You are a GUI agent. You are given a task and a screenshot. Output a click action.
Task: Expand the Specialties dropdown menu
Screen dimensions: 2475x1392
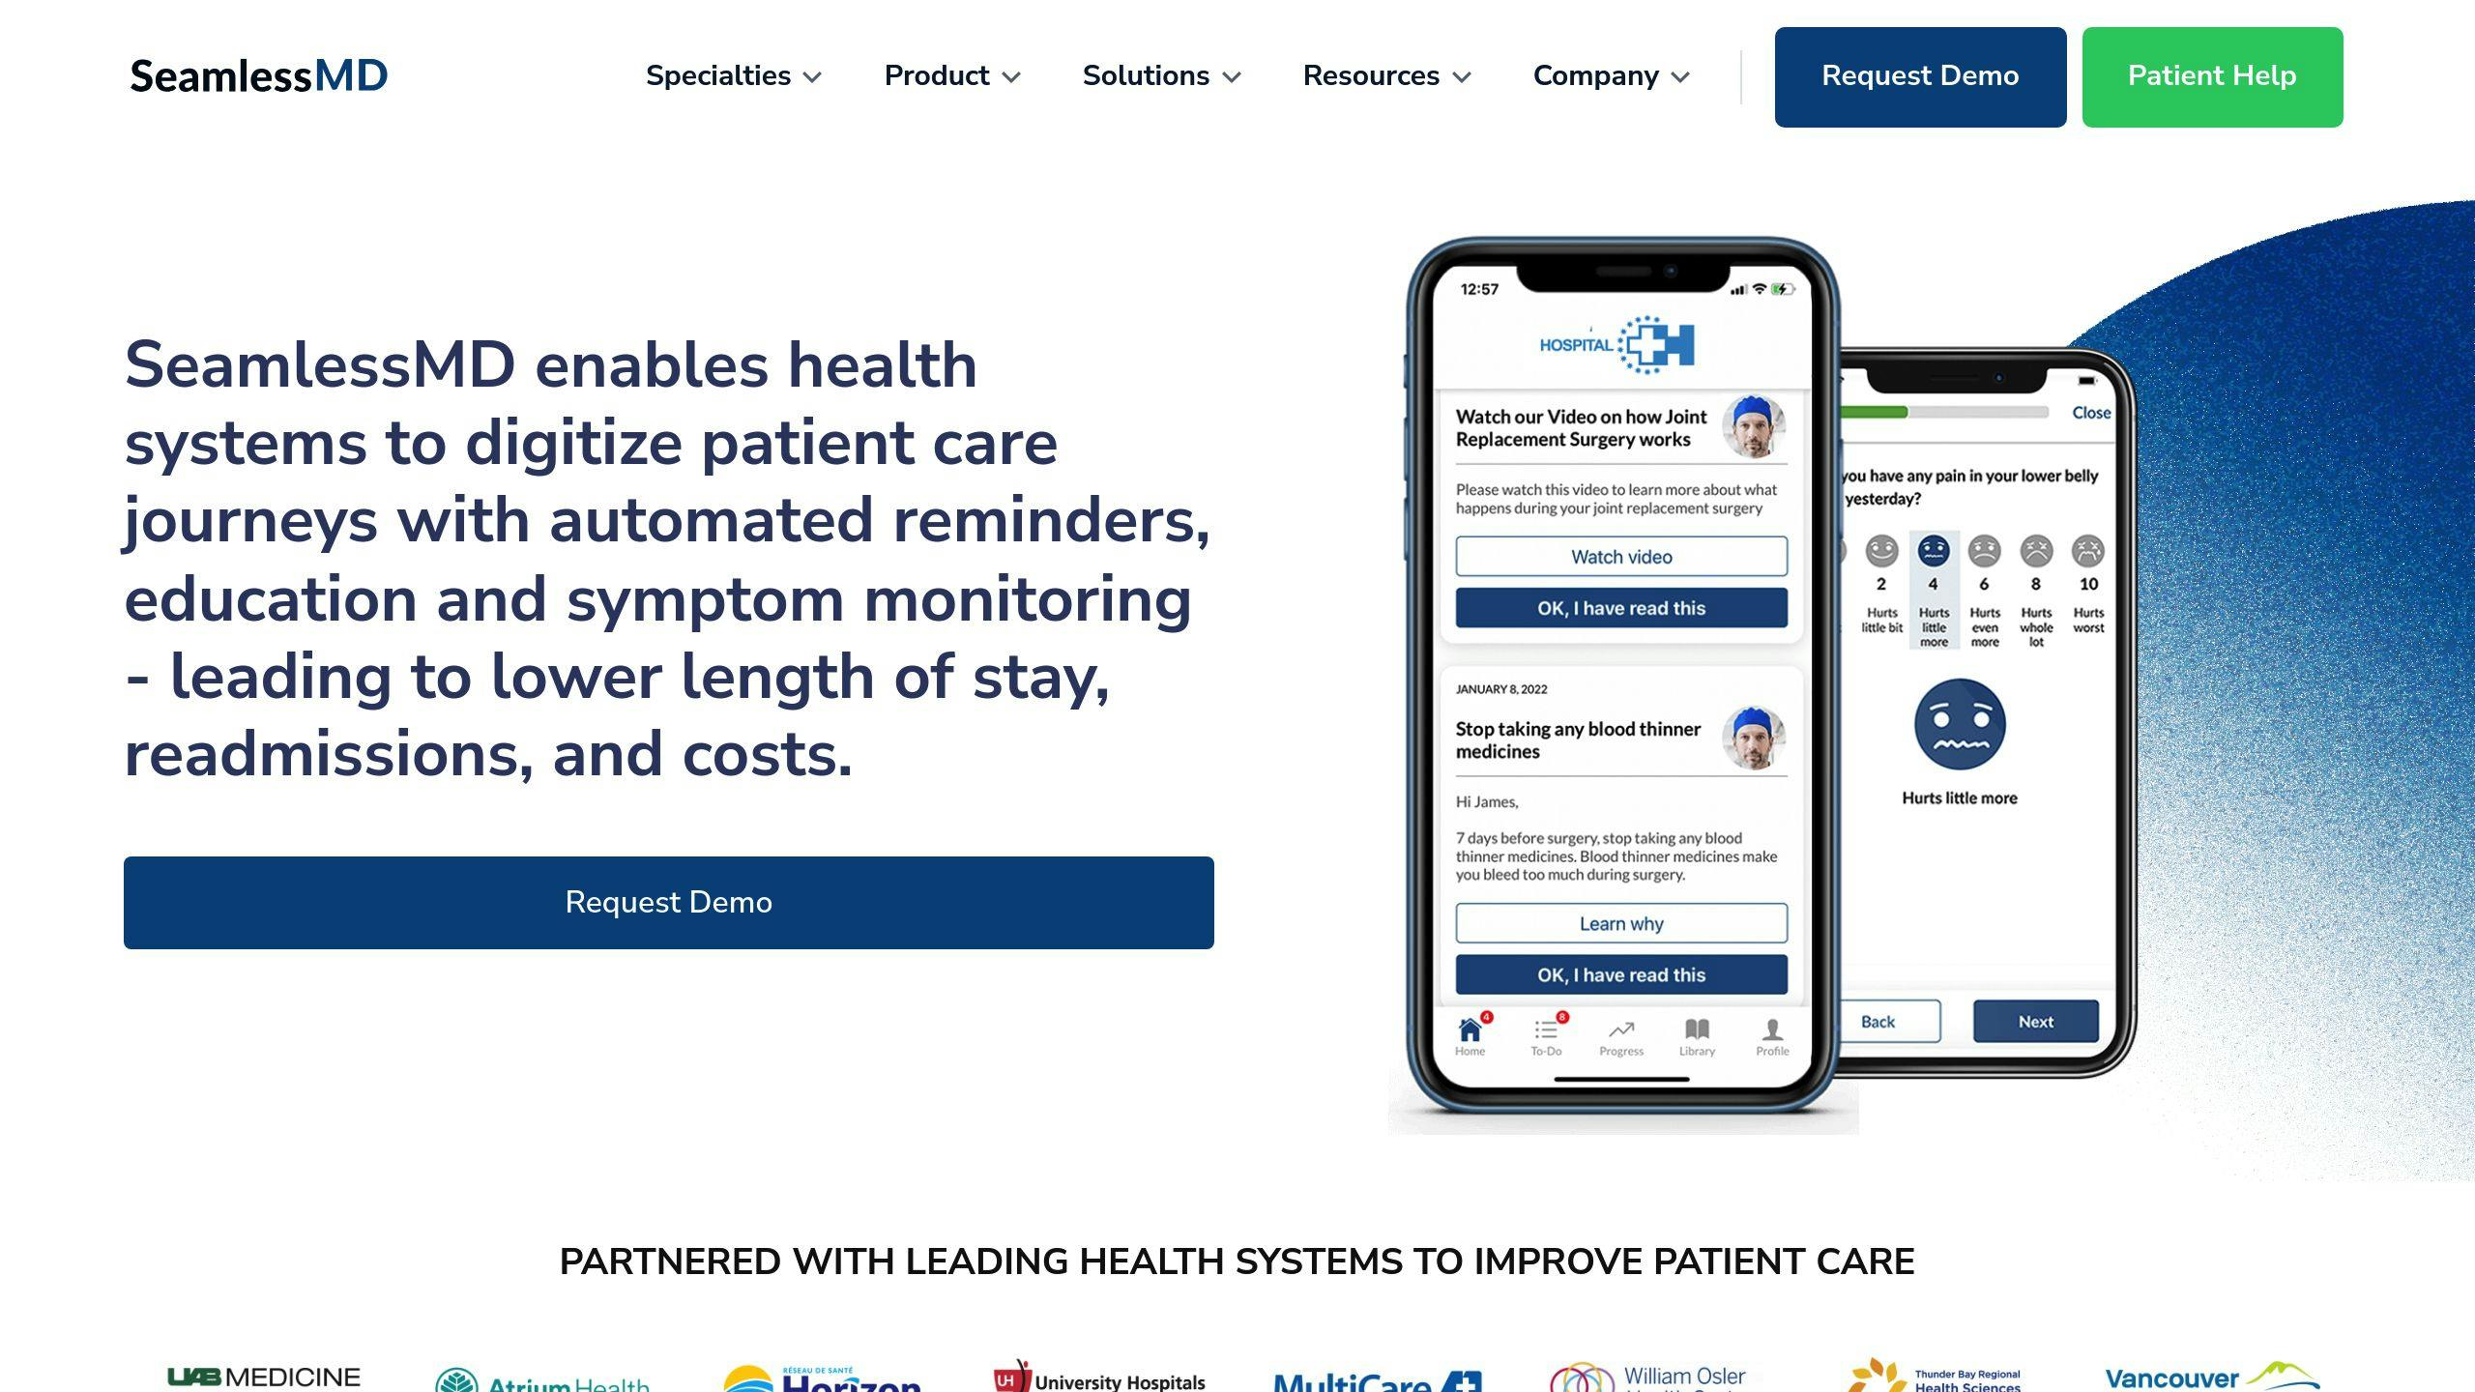[733, 74]
